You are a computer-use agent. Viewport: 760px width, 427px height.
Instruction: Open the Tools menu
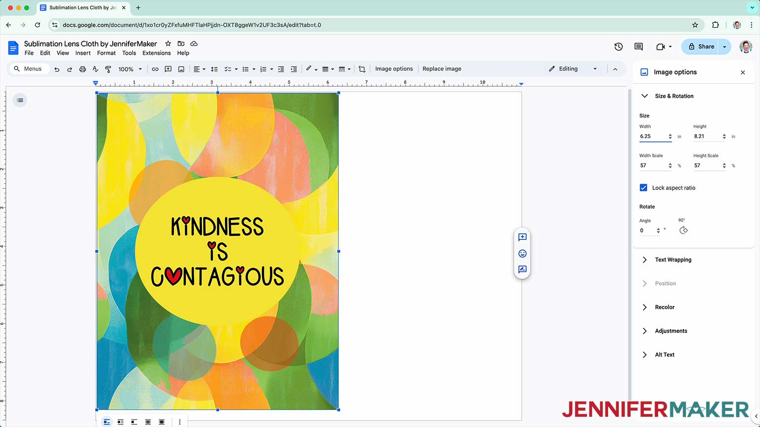click(129, 53)
